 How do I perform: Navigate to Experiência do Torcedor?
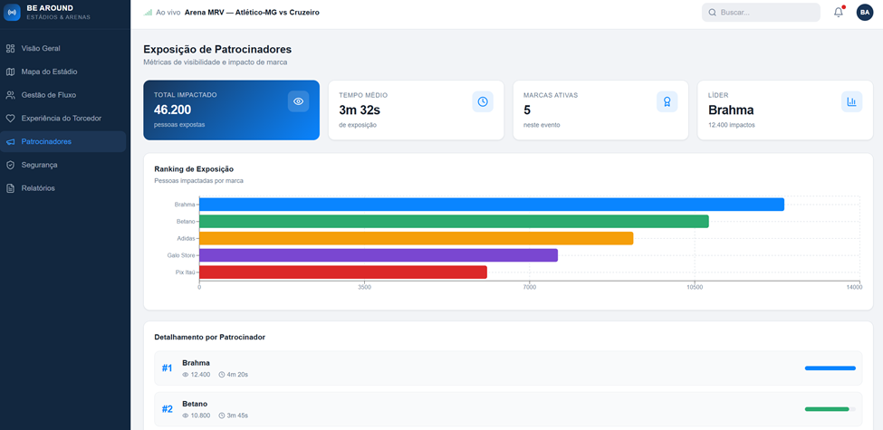(63, 119)
